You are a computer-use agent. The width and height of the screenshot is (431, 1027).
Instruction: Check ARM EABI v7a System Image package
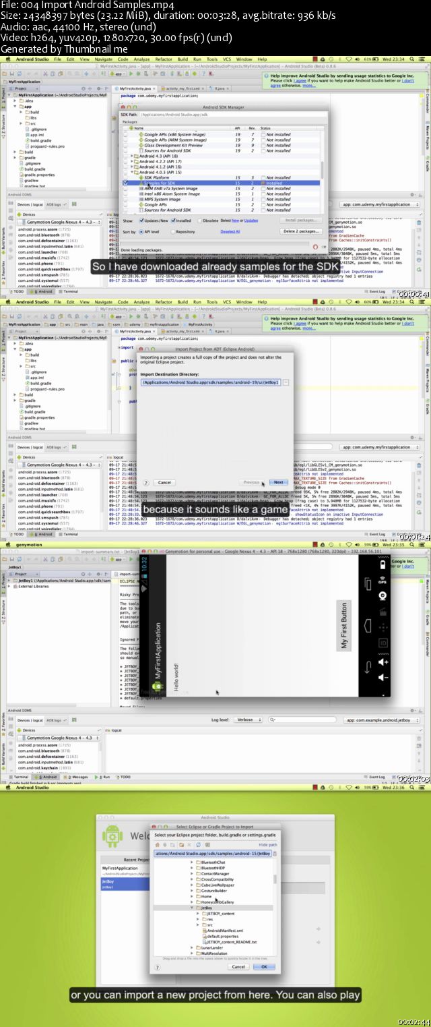[125, 188]
